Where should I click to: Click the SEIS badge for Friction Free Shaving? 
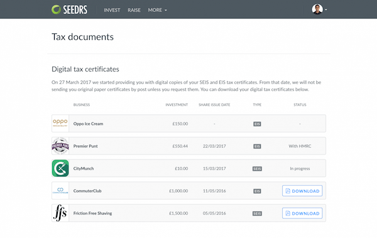pyautogui.click(x=257, y=214)
